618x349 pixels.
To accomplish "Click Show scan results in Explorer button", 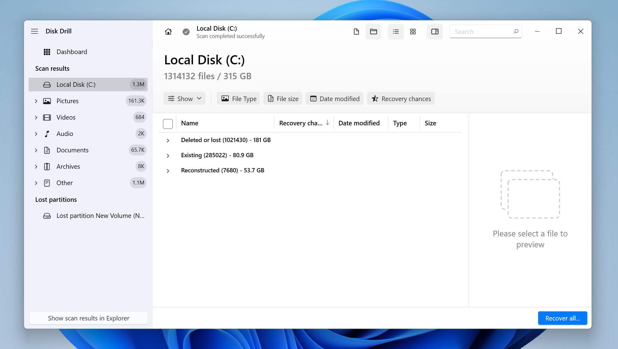I will 88,318.
